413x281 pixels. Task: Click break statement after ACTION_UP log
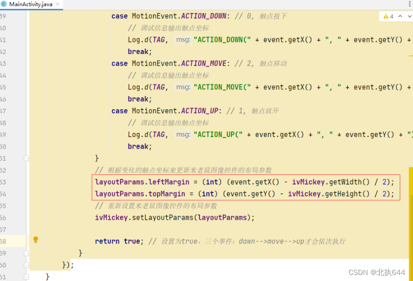tap(140, 146)
